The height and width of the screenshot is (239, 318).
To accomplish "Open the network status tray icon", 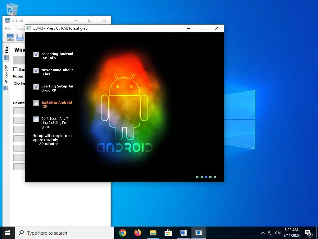I will pyautogui.click(x=270, y=233).
